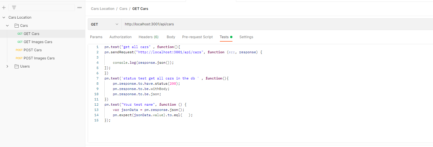Click the Cars folder icon
This screenshot has width=433, height=147.
pos(17,26)
